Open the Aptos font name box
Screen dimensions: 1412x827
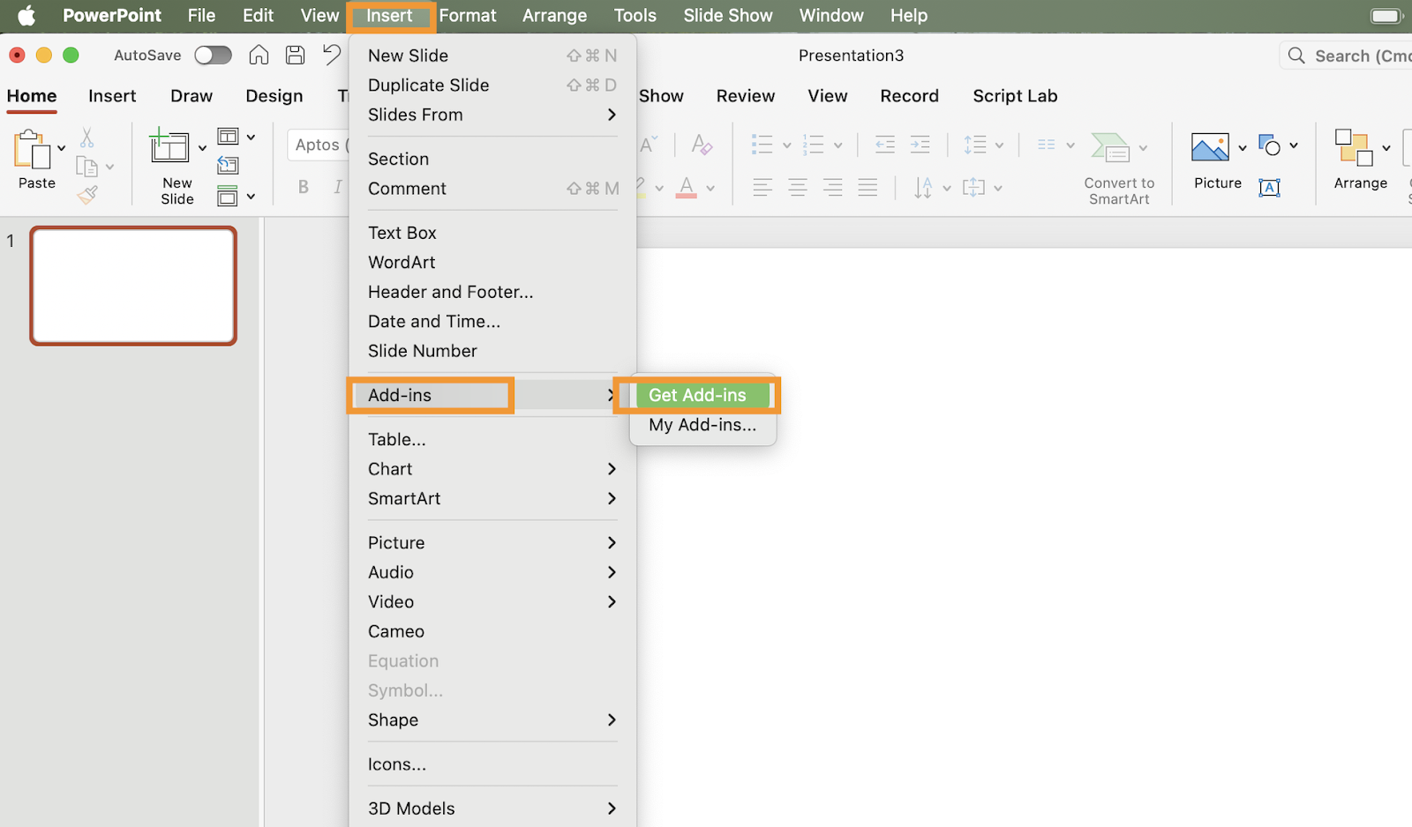click(x=318, y=145)
